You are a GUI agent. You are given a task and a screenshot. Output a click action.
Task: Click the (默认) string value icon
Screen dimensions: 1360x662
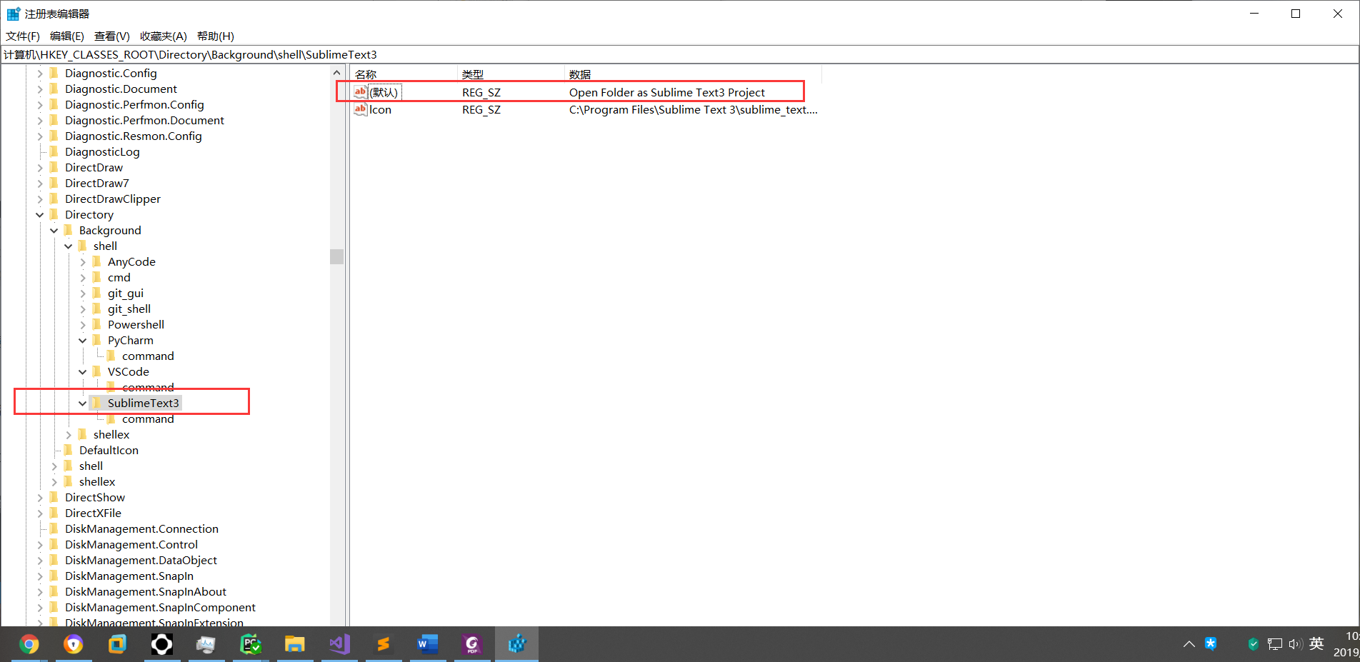point(360,91)
